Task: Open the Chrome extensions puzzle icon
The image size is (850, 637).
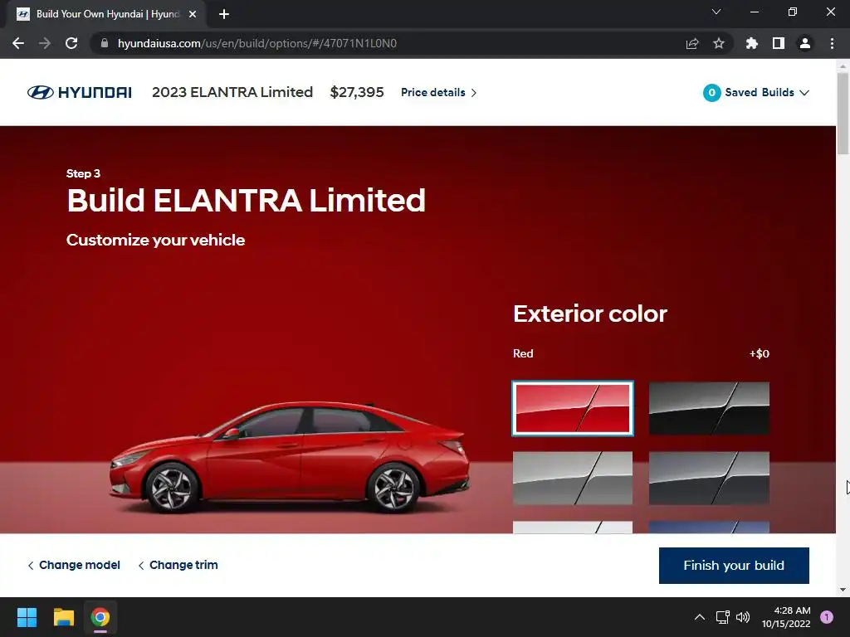Action: (751, 43)
